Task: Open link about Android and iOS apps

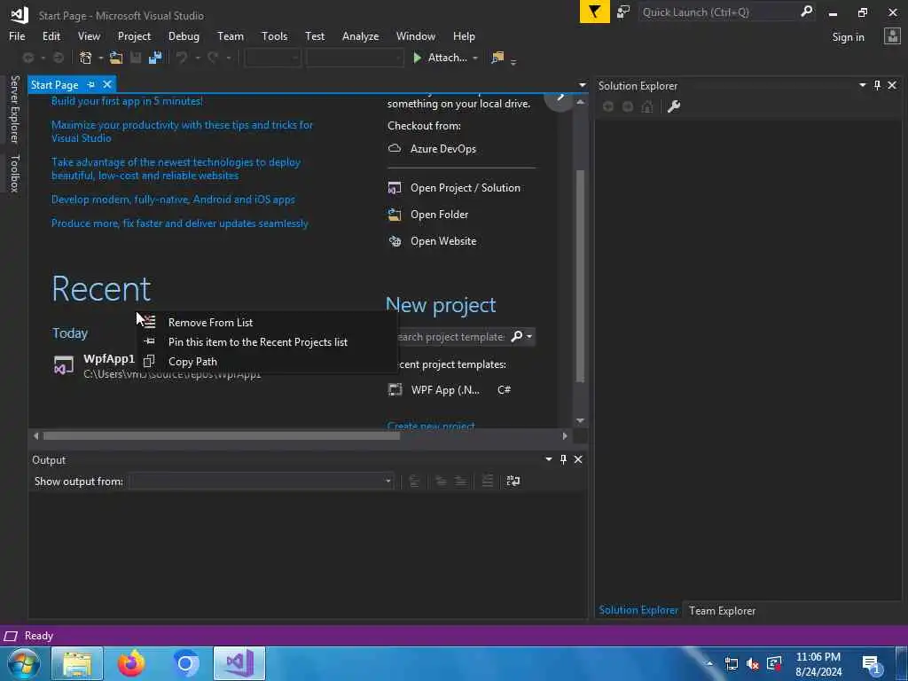Action: click(173, 200)
